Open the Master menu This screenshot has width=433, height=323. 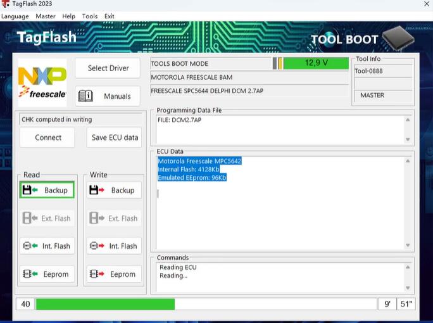46,16
